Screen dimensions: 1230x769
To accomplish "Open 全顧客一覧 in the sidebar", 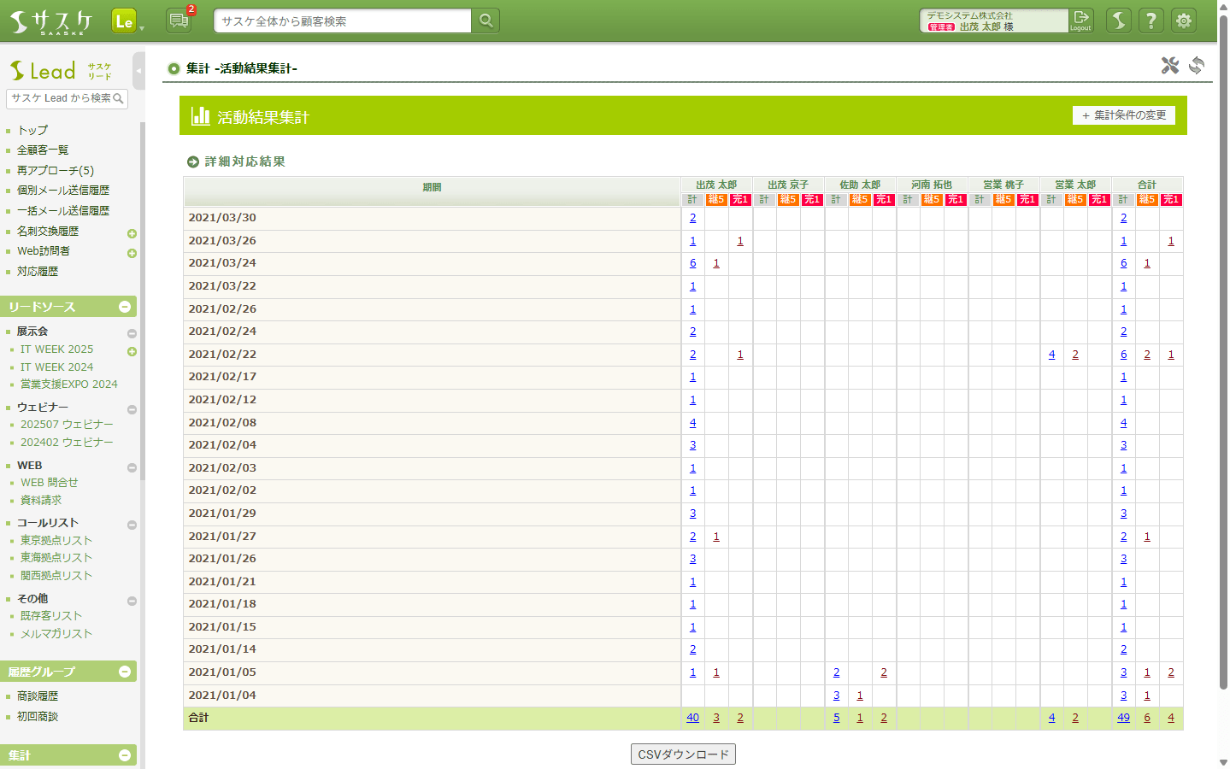I will pyautogui.click(x=43, y=150).
